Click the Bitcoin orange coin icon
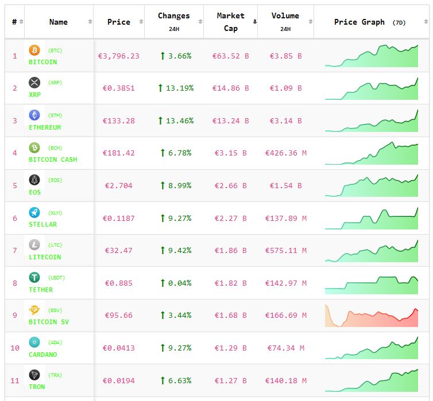The width and height of the screenshot is (433, 401). 34,50
